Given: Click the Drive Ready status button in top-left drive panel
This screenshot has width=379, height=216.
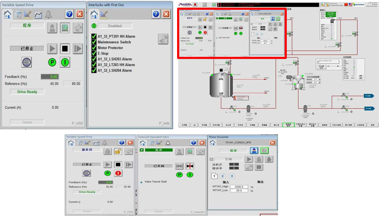Looking at the screenshot, I should tap(27, 92).
